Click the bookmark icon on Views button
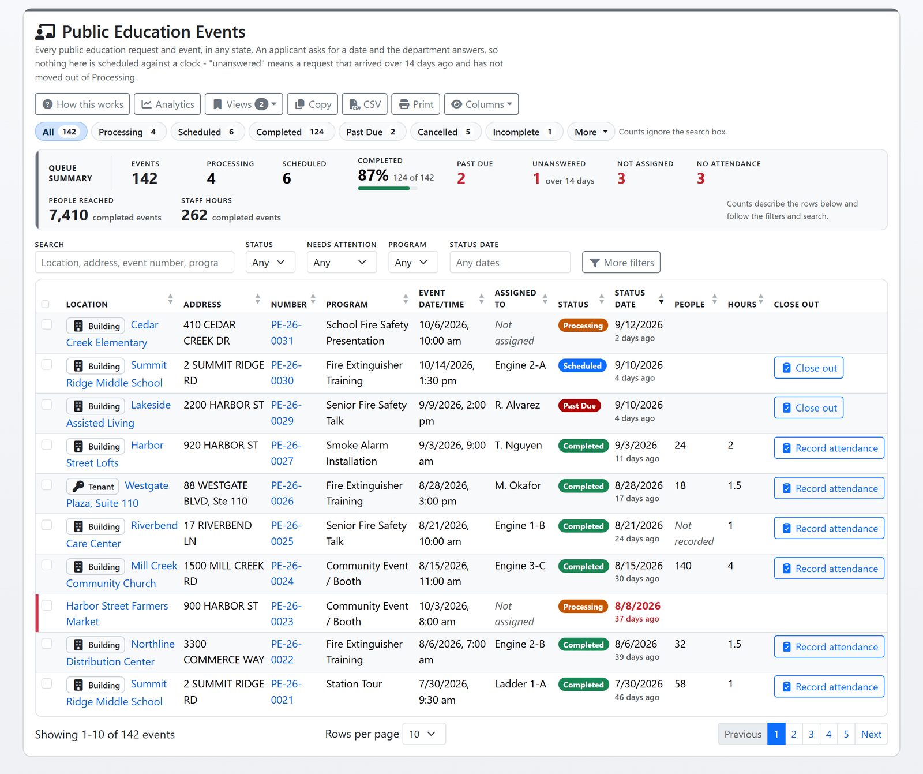923x774 pixels. 217,104
